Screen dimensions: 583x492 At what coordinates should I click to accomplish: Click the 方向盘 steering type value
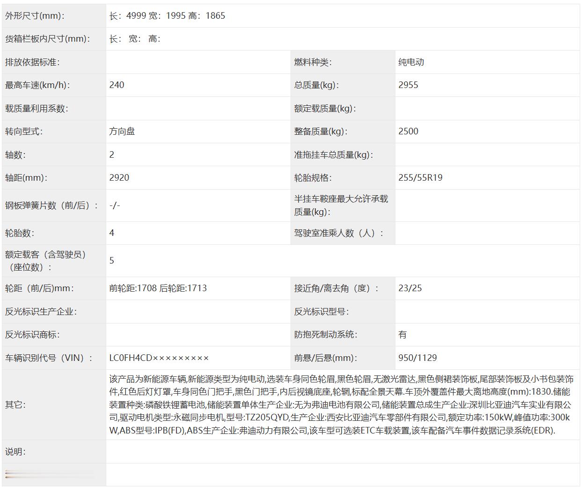coord(122,132)
